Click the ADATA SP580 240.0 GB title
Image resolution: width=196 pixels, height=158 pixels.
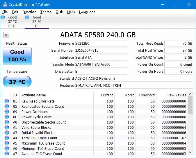tap(98, 35)
